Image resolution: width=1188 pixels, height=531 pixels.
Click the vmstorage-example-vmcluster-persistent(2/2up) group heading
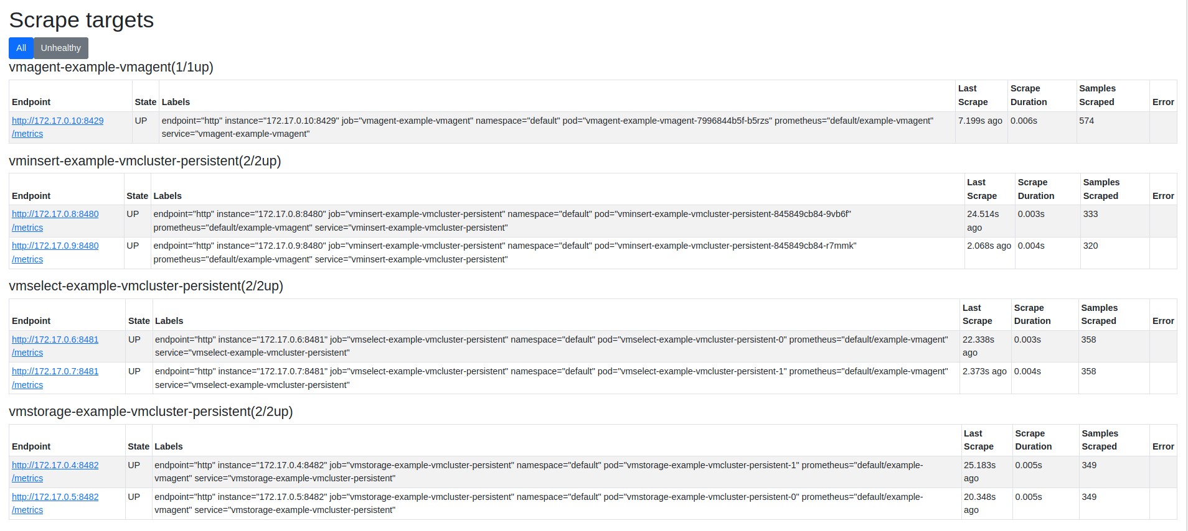(x=151, y=412)
